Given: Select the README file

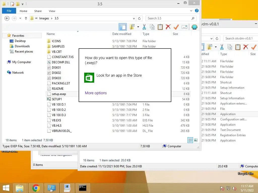Looking at the screenshot, I should (58, 89).
